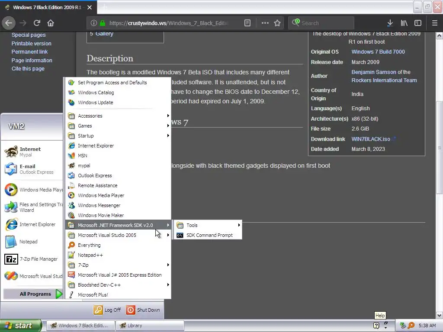Launch Microsoft Plus! from programs list
Viewport: 443px width, 332px height.
pyautogui.click(x=118, y=295)
